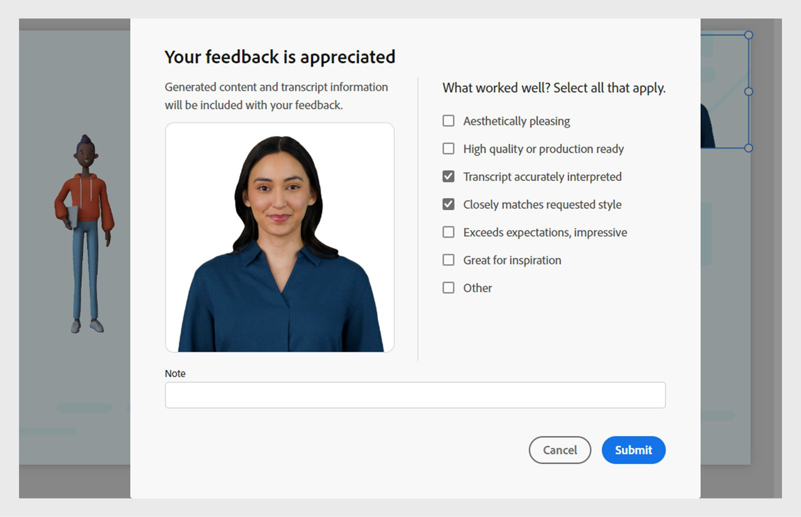This screenshot has height=517, width=801.
Task: Uncheck "Transcript accurately interpreted"
Action: tap(448, 176)
